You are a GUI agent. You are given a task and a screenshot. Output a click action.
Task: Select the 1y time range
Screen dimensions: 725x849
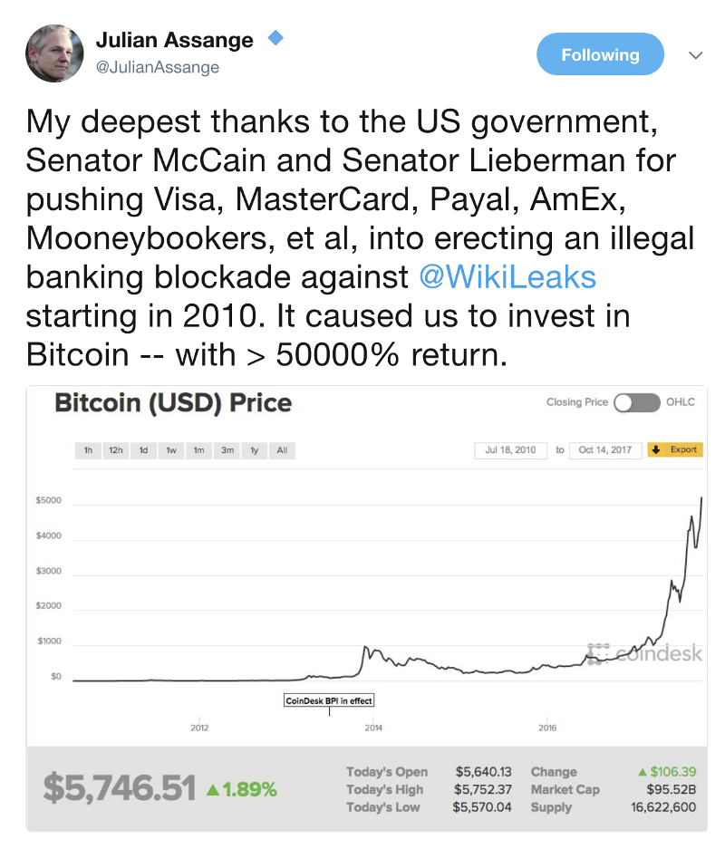[x=254, y=450]
